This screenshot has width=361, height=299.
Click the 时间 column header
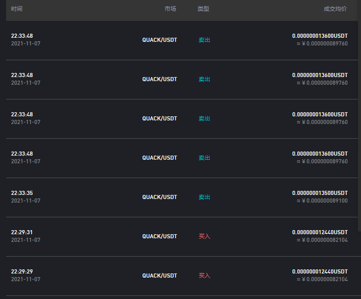pyautogui.click(x=17, y=9)
